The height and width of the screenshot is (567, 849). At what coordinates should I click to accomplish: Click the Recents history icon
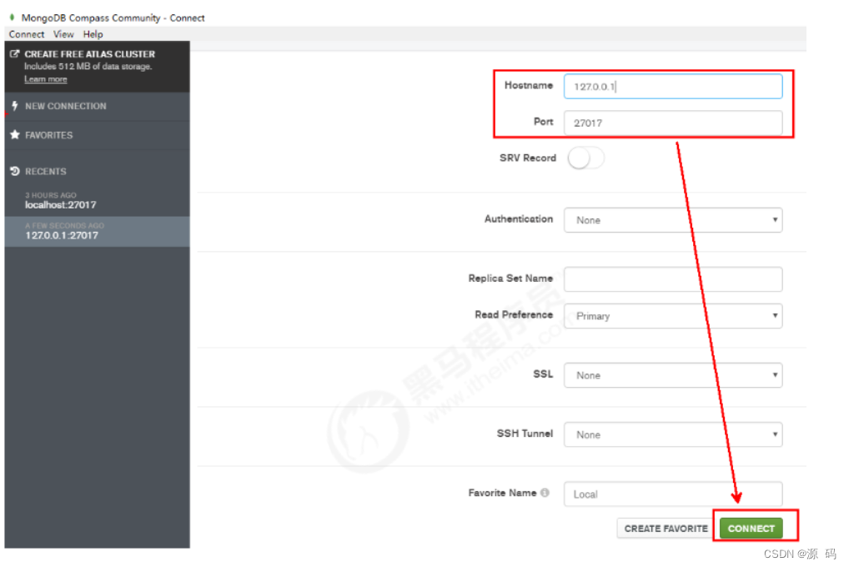pos(15,171)
